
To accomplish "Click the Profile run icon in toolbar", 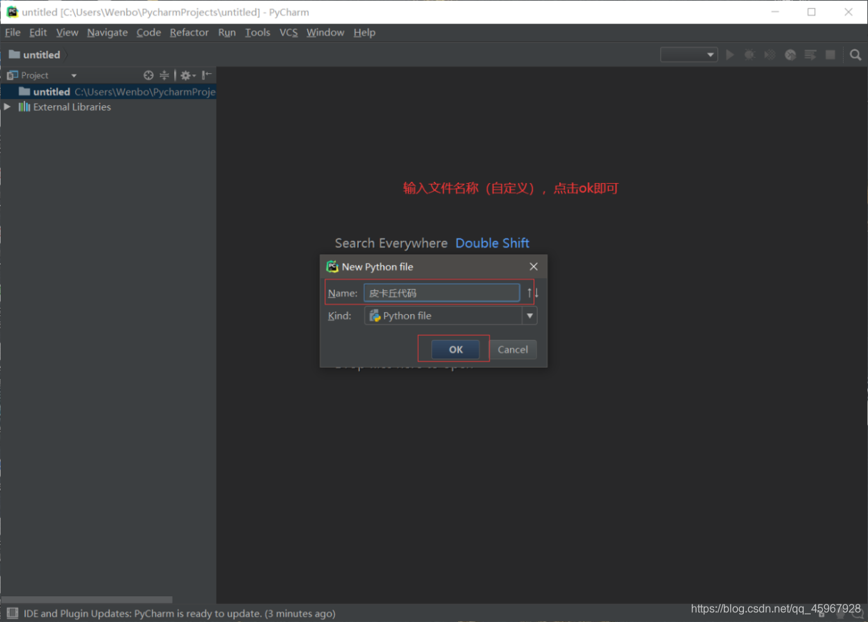I will 790,54.
